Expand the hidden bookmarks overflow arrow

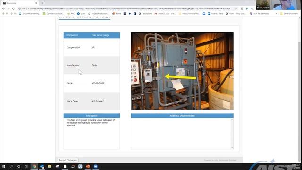[x=276, y=14]
